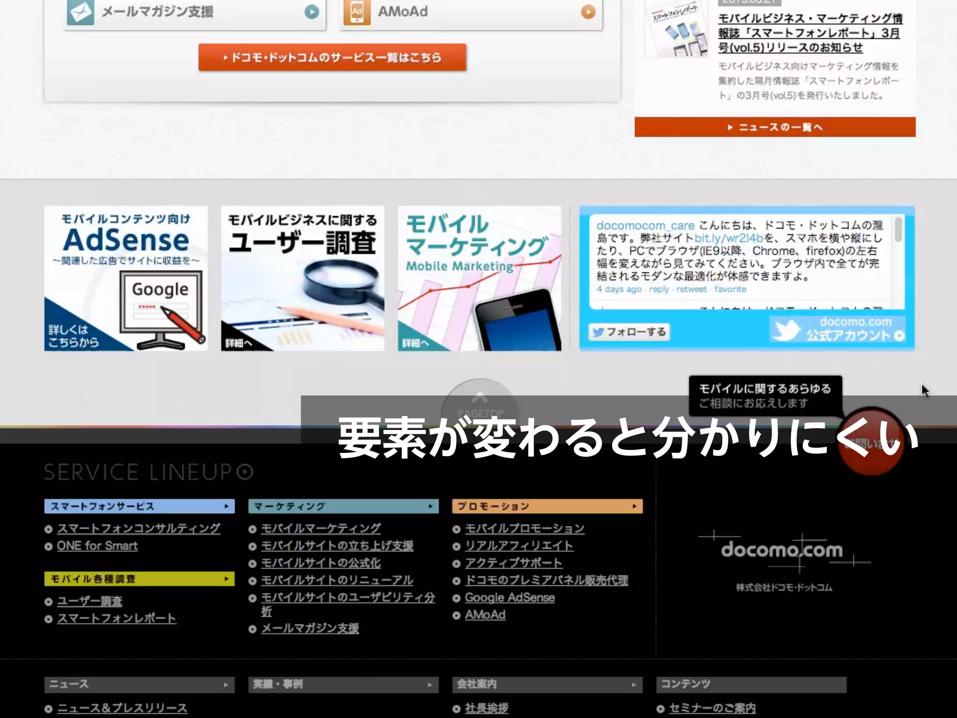Expand the 実績・事例 gray footer header
Image resolution: width=957 pixels, height=718 pixels.
343,684
